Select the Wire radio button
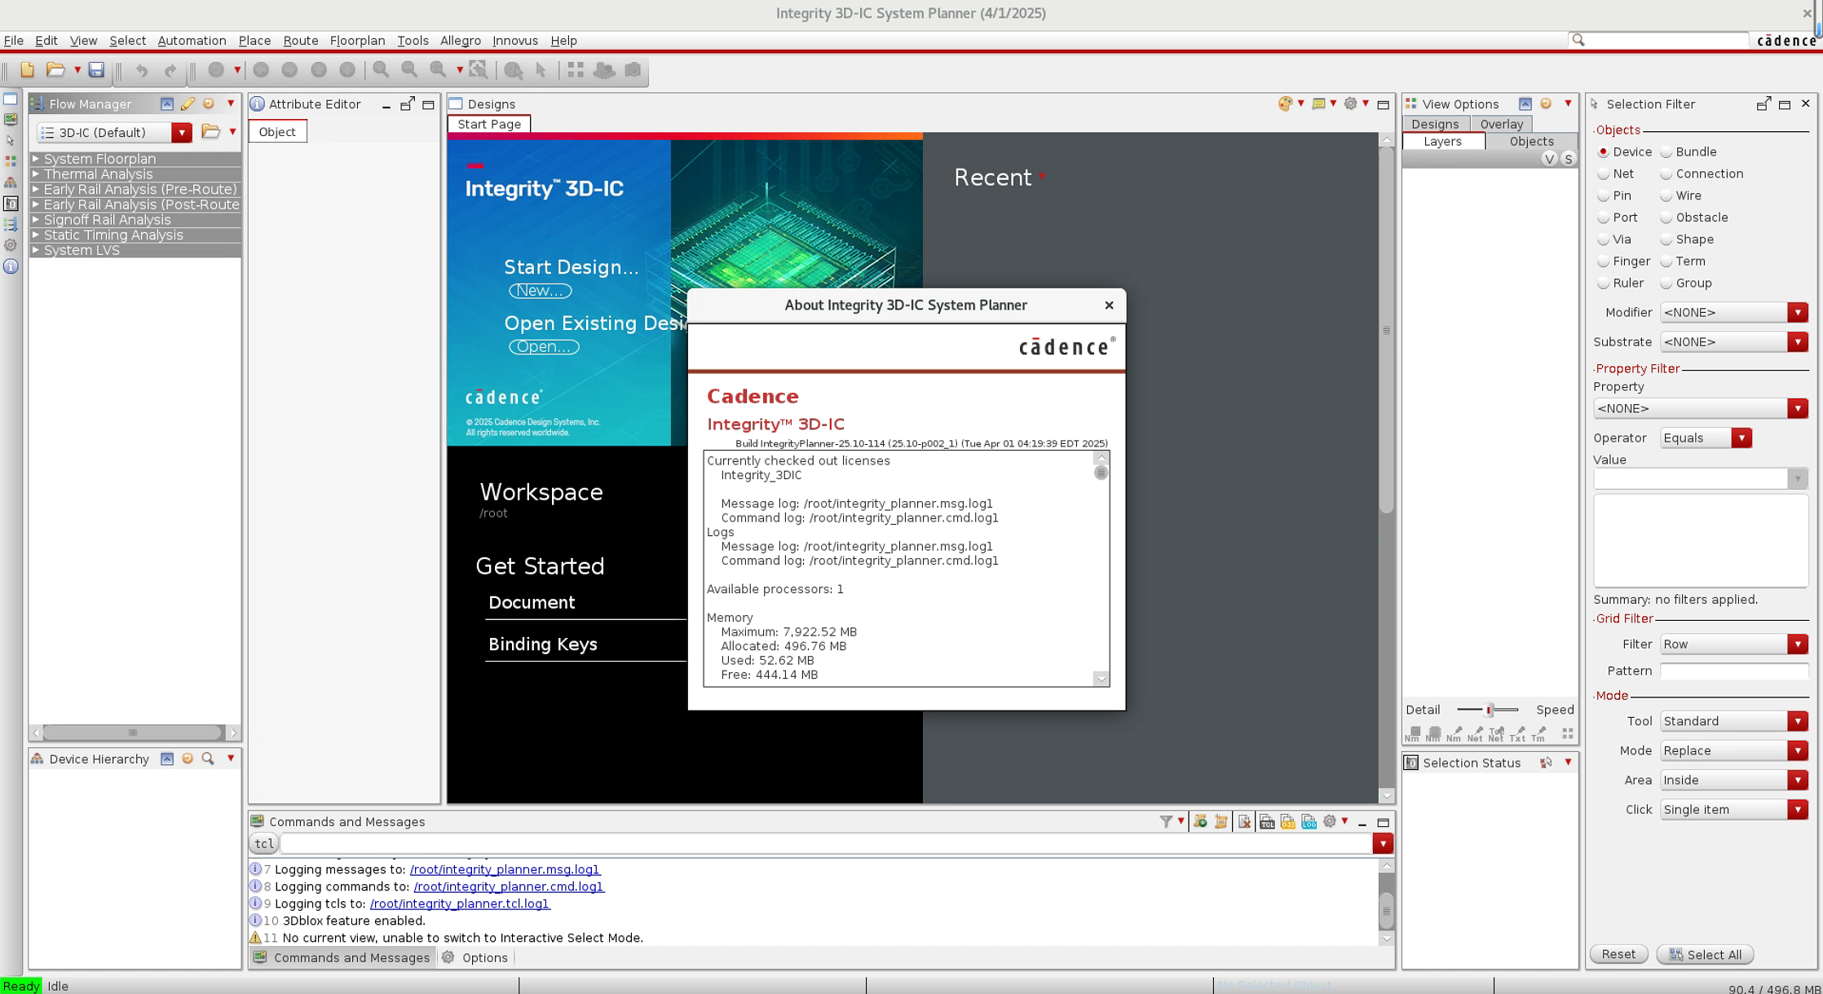 [x=1666, y=196]
